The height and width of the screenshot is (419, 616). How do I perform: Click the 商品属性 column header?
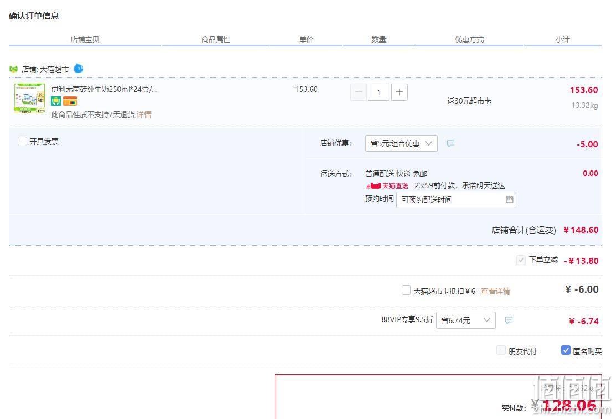[x=216, y=39]
